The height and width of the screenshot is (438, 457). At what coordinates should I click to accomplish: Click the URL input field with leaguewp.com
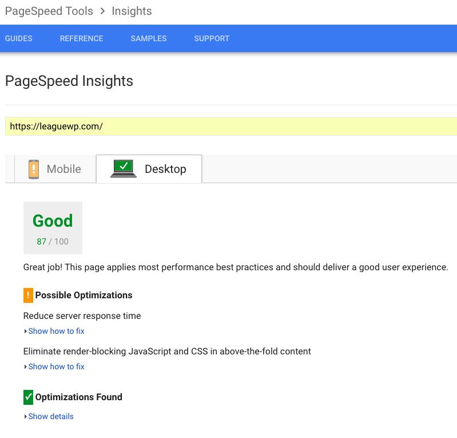pos(231,127)
